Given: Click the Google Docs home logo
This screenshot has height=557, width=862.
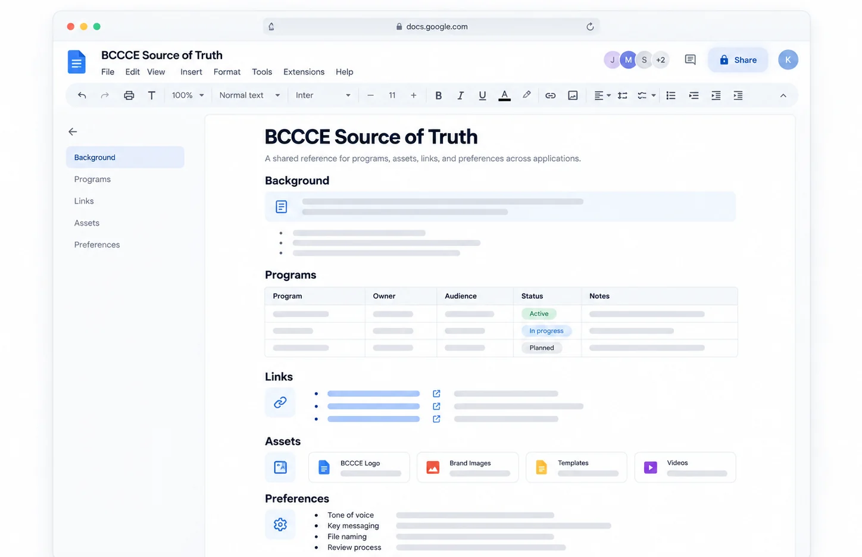Looking at the screenshot, I should 77,62.
